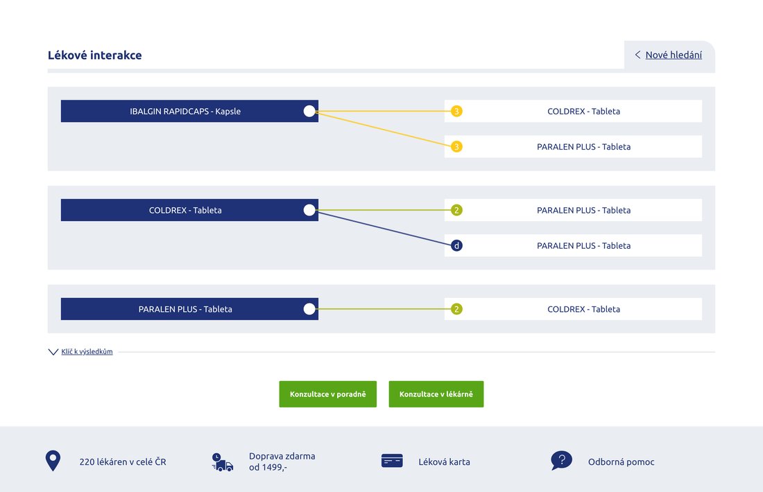
Task: Click green badge 2 in the PARALEN PLUS group
Action: click(x=456, y=309)
